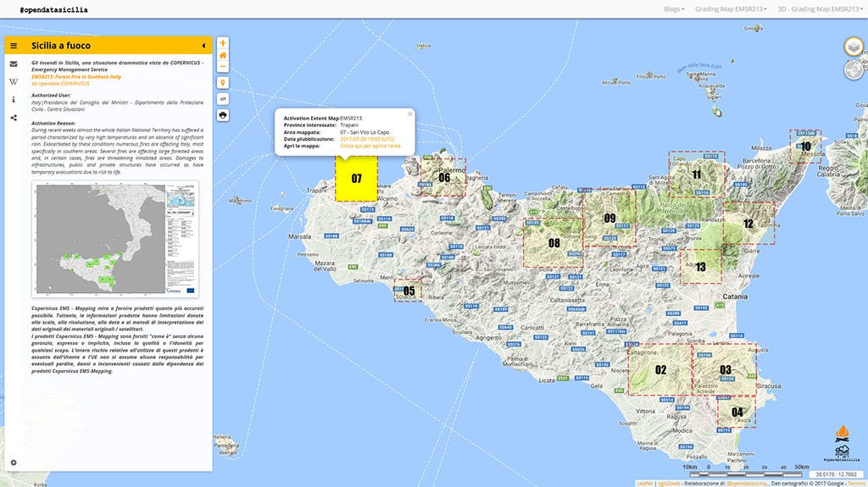This screenshot has width=868, height=487.
Task: Open the @opendatasicilia attribution link
Action: (746, 483)
